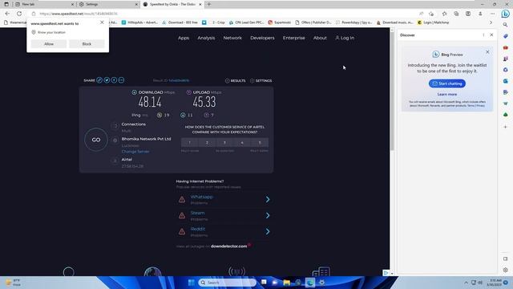513x289 pixels.
Task: Open the Network menu item
Action: [x=232, y=38]
